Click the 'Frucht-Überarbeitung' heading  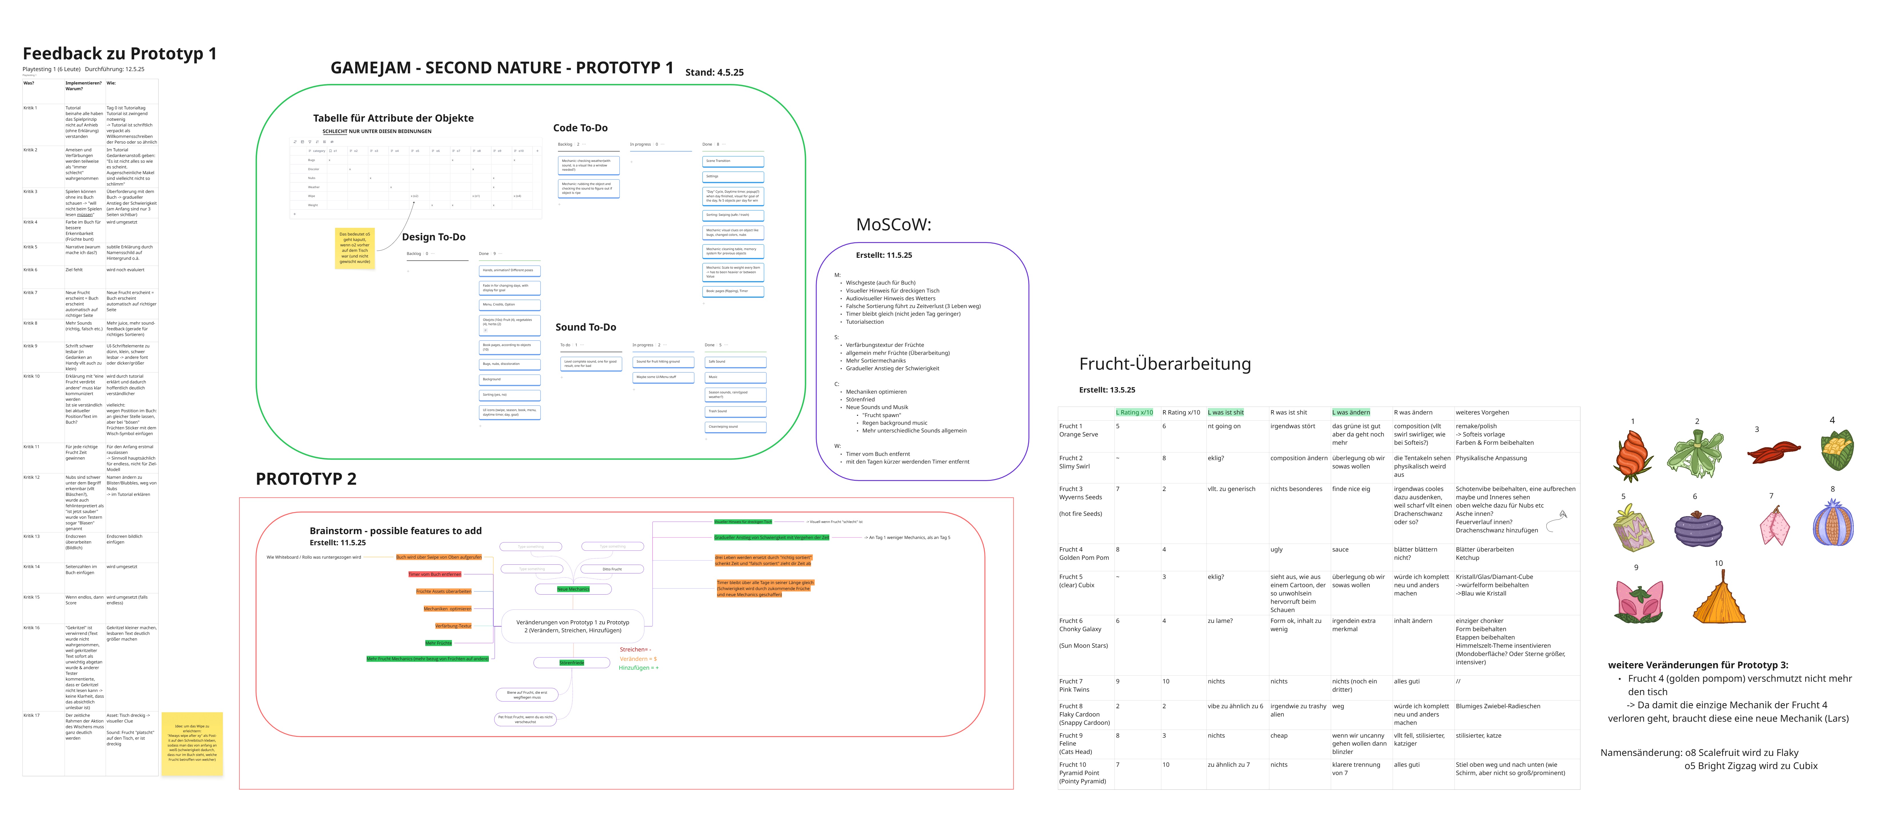1165,364
